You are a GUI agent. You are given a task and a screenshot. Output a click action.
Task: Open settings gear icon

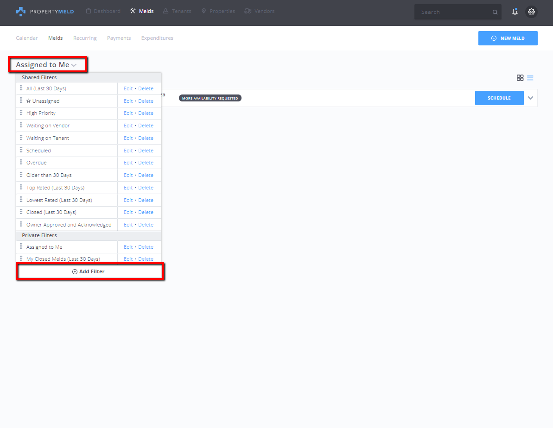tap(531, 12)
